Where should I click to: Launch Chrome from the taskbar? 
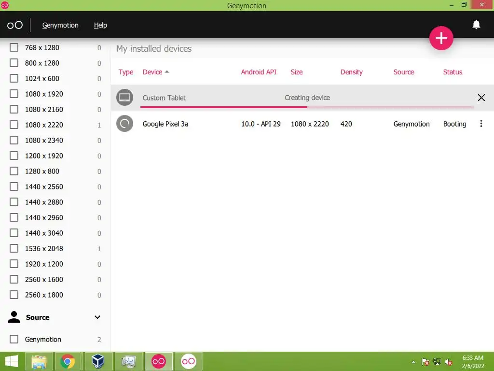68,361
